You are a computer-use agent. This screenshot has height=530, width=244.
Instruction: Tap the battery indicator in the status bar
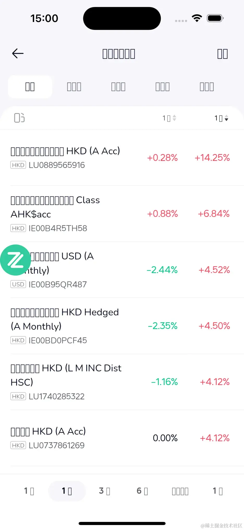point(215,18)
